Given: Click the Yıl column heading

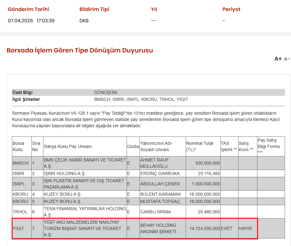Looking at the screenshot, I should 154,9.
